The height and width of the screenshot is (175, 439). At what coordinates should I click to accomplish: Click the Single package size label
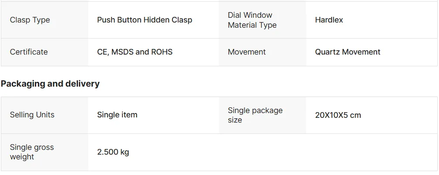coord(255,115)
